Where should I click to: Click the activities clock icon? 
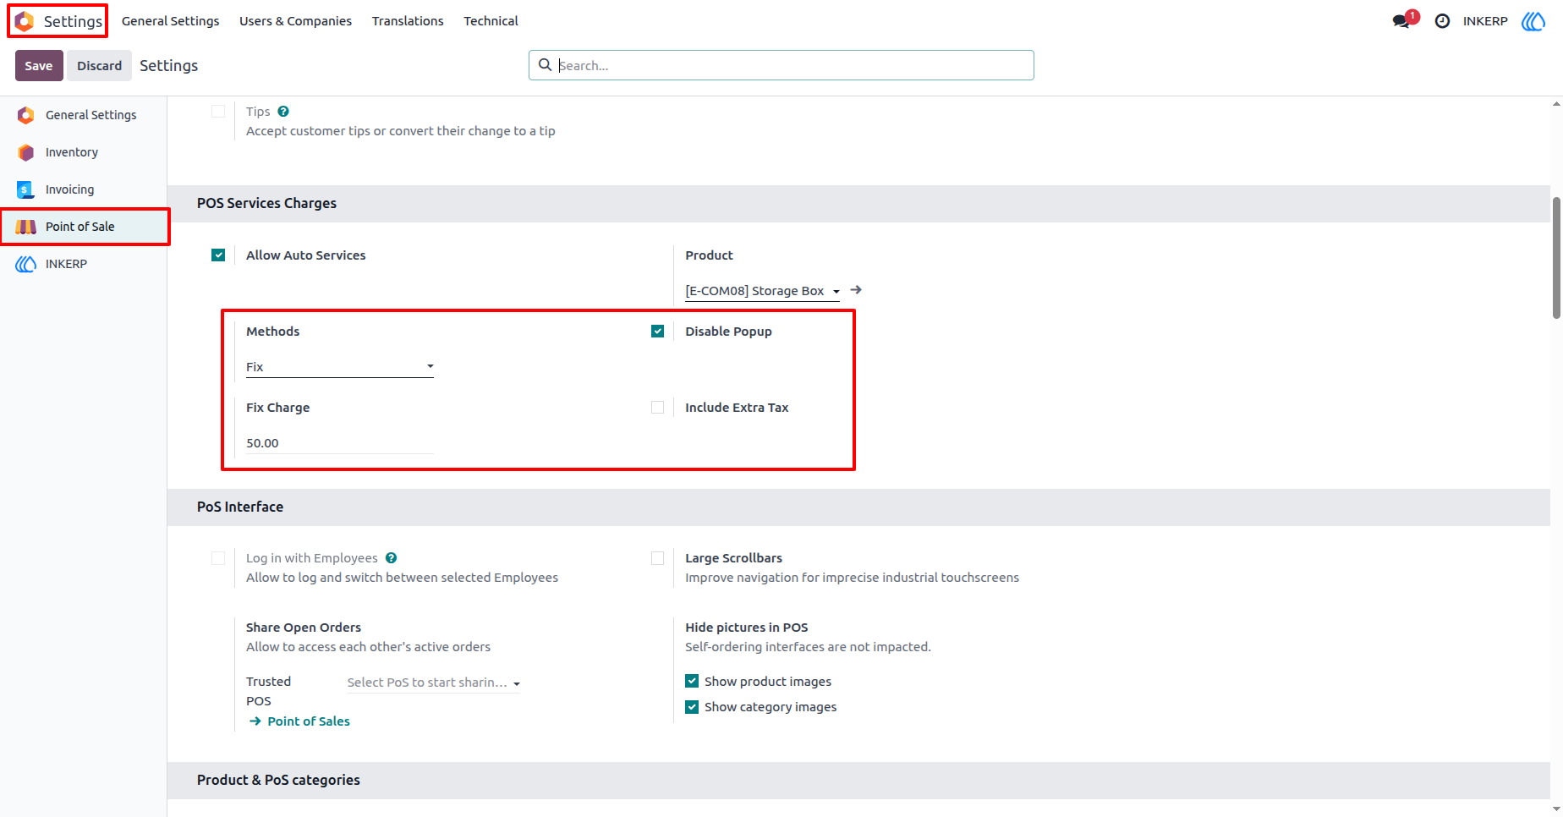click(x=1443, y=21)
